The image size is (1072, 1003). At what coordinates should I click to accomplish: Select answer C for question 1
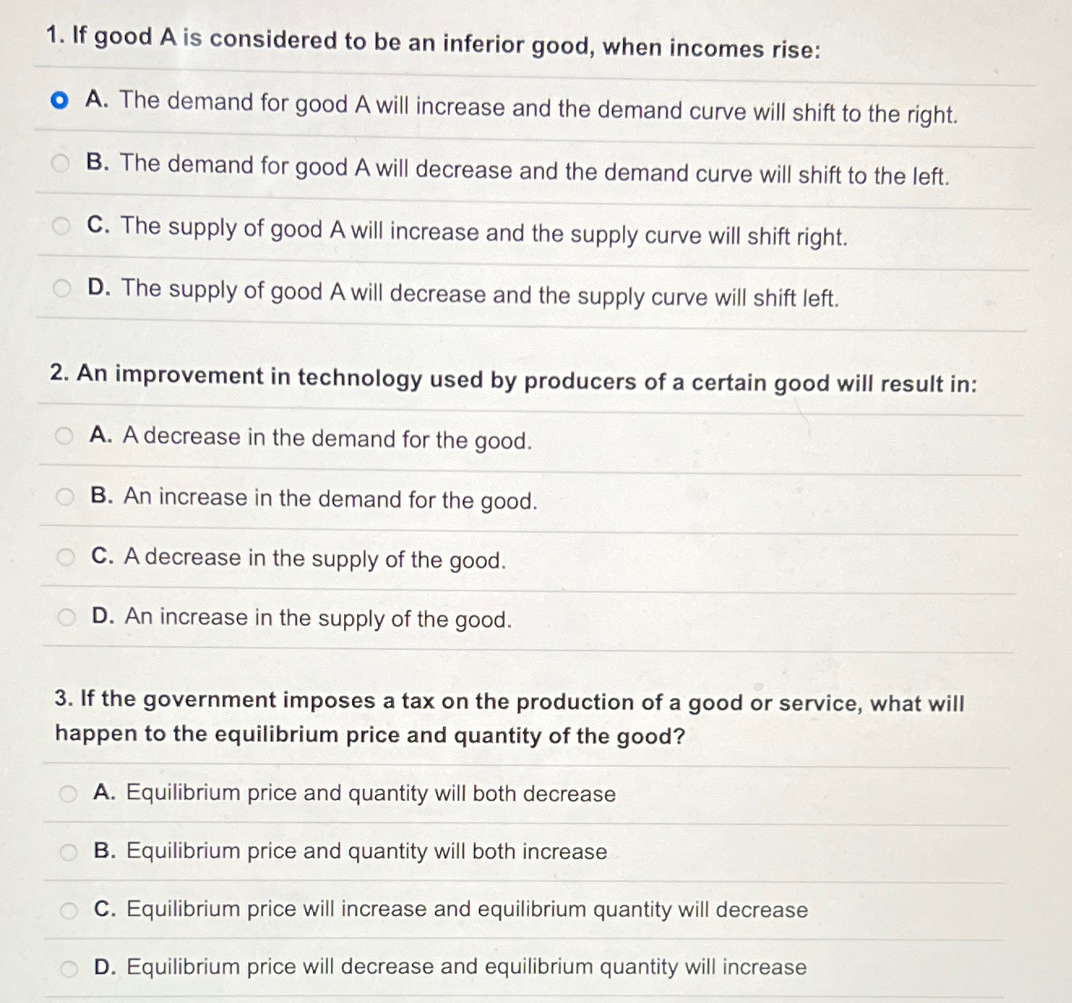pyautogui.click(x=60, y=225)
